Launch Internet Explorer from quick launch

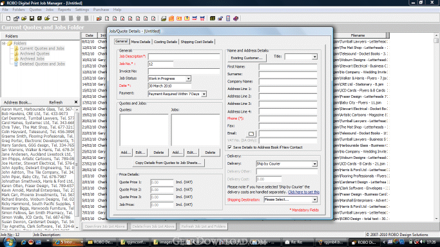tap(24, 242)
